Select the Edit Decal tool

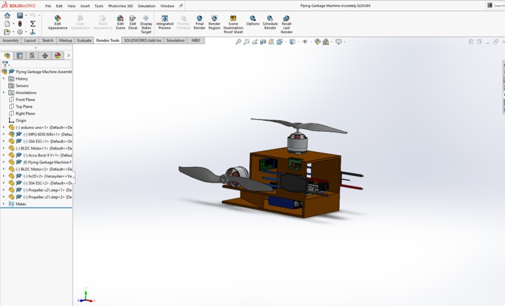pos(133,23)
